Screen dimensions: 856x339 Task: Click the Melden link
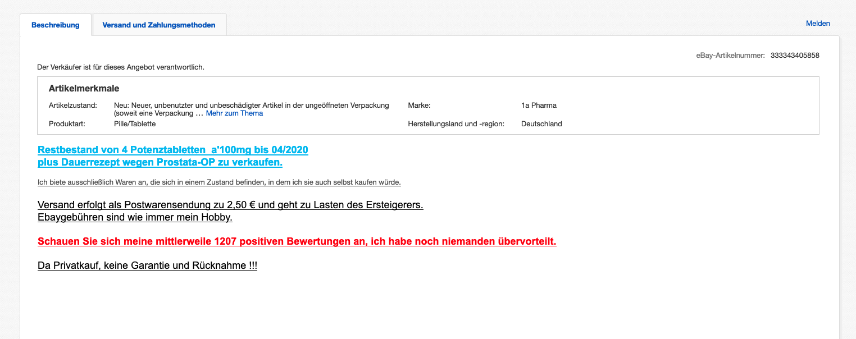click(817, 24)
